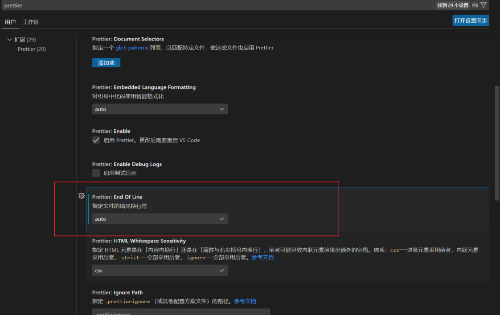The image size is (500, 315).
Task: Open the End Of Line auto dropdown
Action: coord(160,219)
